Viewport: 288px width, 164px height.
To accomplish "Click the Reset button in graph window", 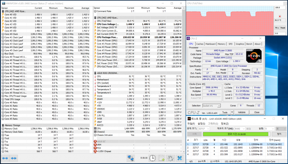I will click(283, 28).
